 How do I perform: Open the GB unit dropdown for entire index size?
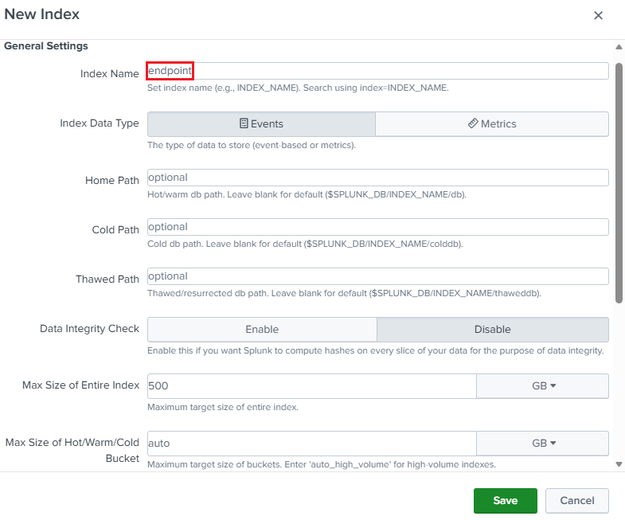(542, 386)
